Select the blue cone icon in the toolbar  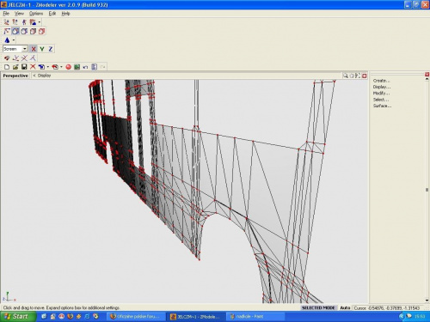click(7, 40)
